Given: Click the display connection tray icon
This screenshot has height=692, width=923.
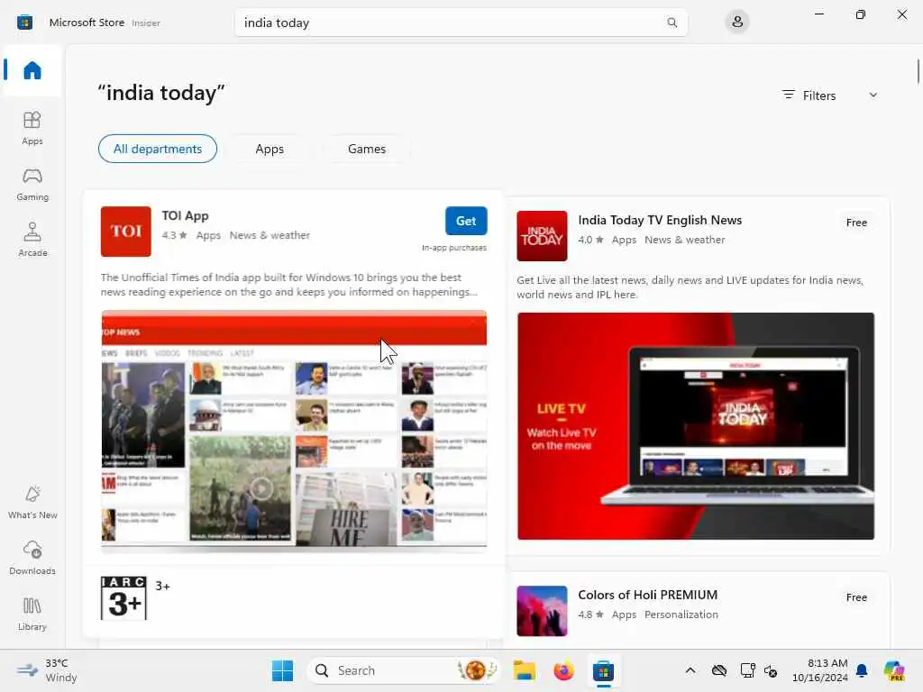Looking at the screenshot, I should [747, 670].
